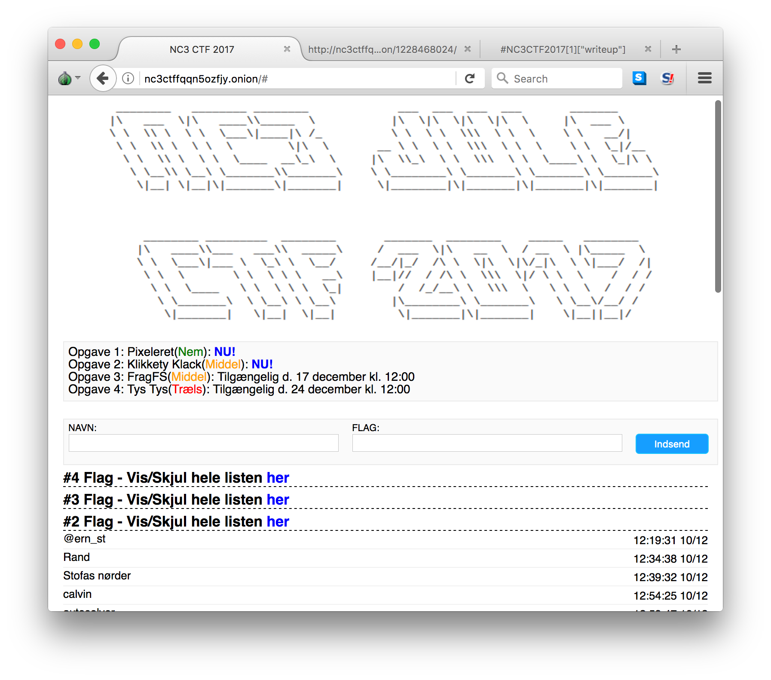Click the yellow minimize window button
Image resolution: width=771 pixels, height=680 pixels.
[77, 44]
